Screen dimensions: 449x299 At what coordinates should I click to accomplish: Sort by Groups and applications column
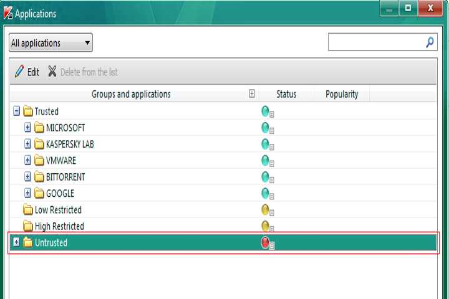click(131, 94)
